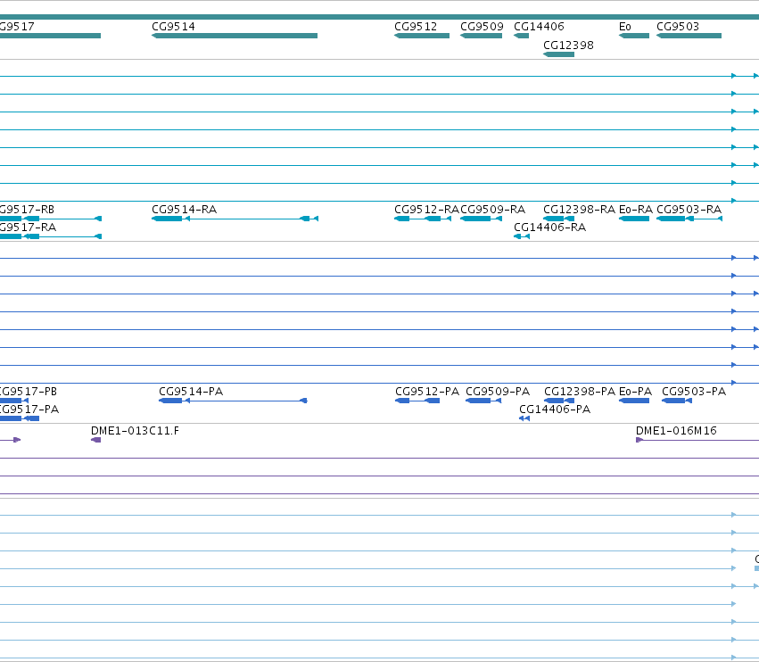Click the purple DME1-013C11.F arrow glyph
Image resolution: width=759 pixels, height=662 pixels.
[95, 440]
